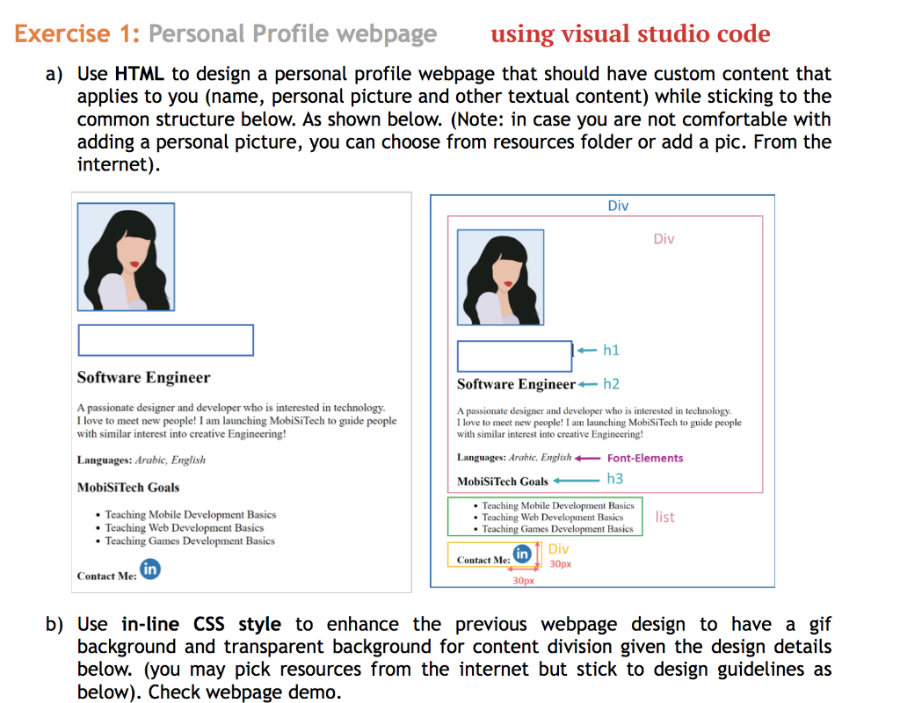Click the woman's profile picture in the left mockup
This screenshot has width=900, height=703.
pos(126,256)
